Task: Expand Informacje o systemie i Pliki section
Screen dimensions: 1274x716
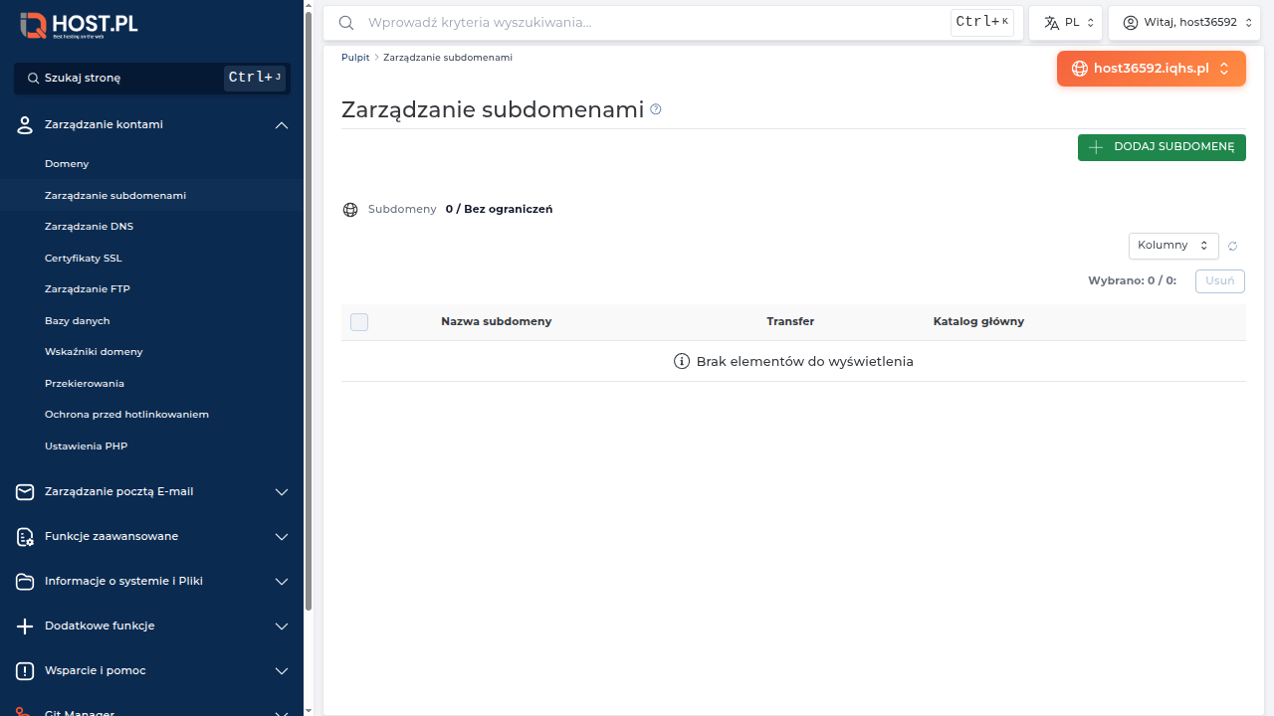Action: tap(282, 582)
